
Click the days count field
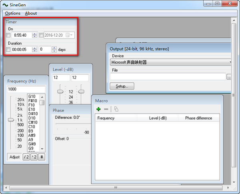[x=45, y=49]
